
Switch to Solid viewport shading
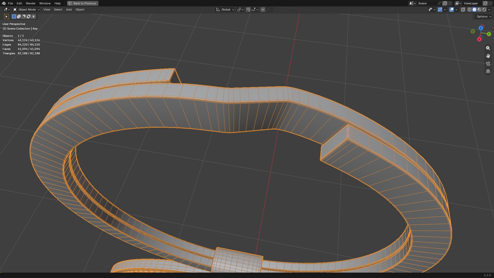coord(474,10)
